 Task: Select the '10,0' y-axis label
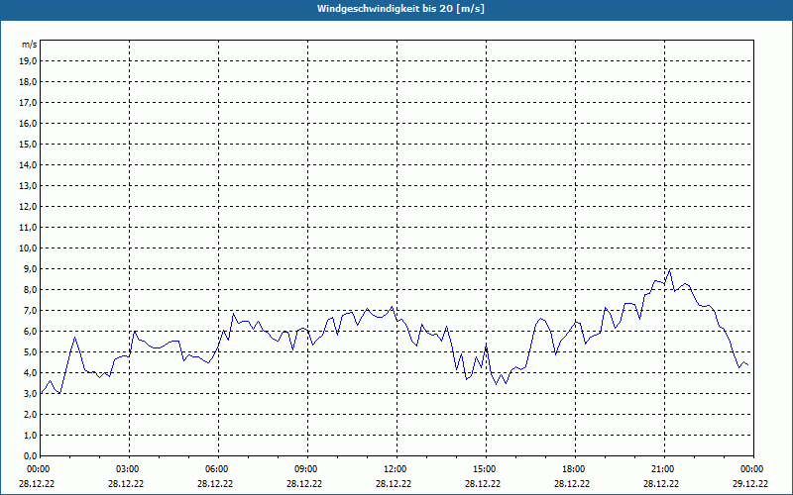click(x=29, y=248)
